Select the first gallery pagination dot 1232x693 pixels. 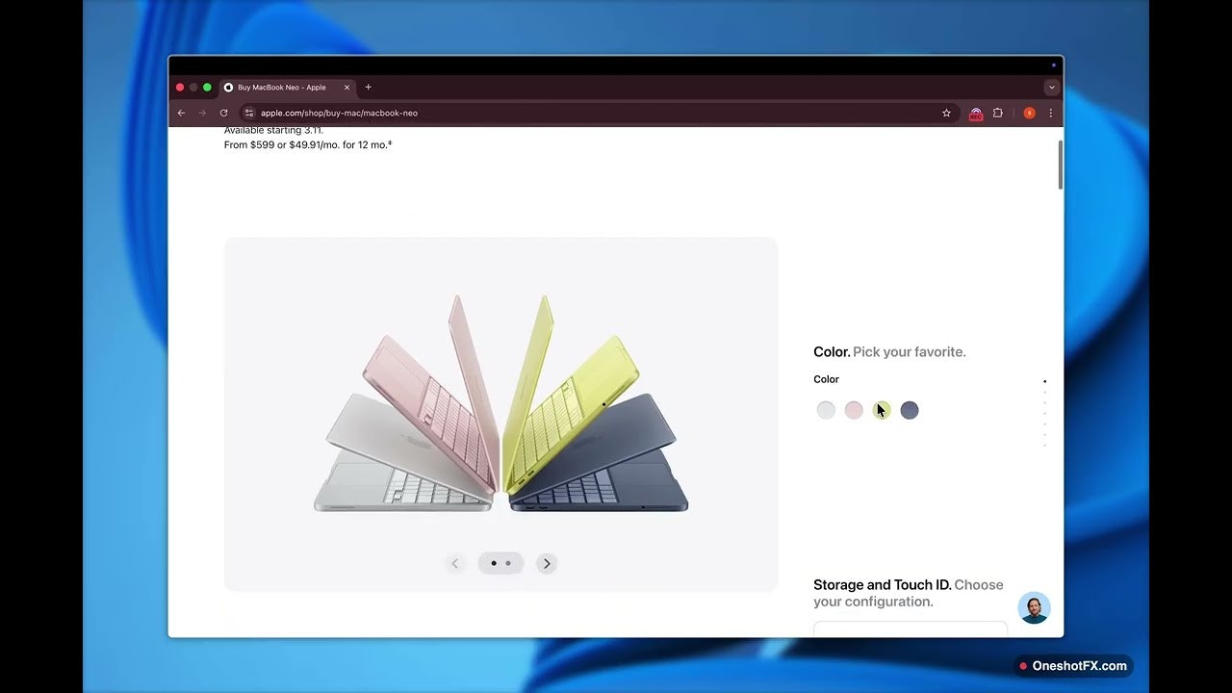coord(494,563)
